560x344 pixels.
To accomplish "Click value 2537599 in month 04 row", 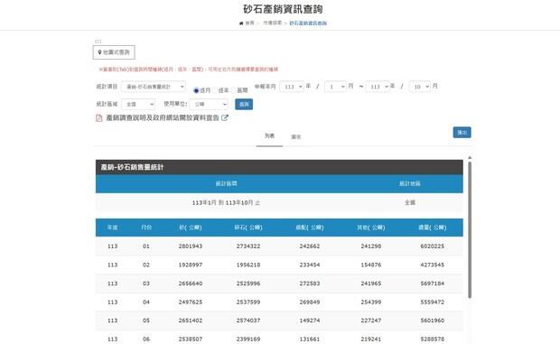I will [x=248, y=302].
